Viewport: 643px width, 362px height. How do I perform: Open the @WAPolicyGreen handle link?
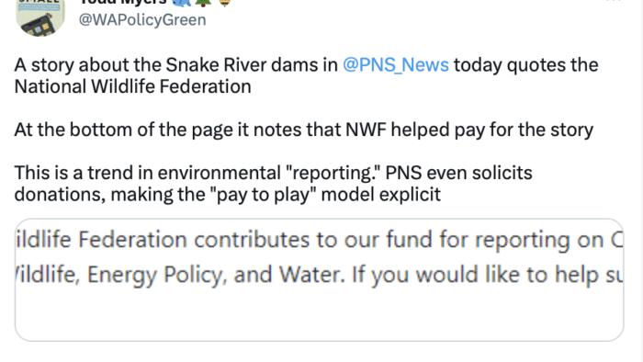coord(142,20)
